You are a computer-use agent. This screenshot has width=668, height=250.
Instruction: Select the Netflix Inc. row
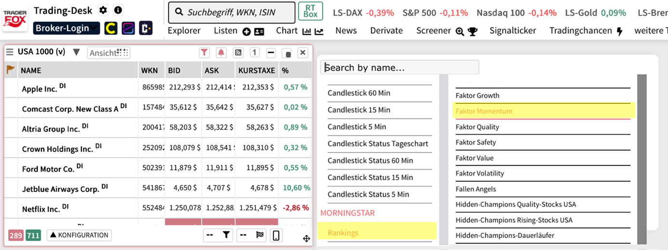click(158, 209)
